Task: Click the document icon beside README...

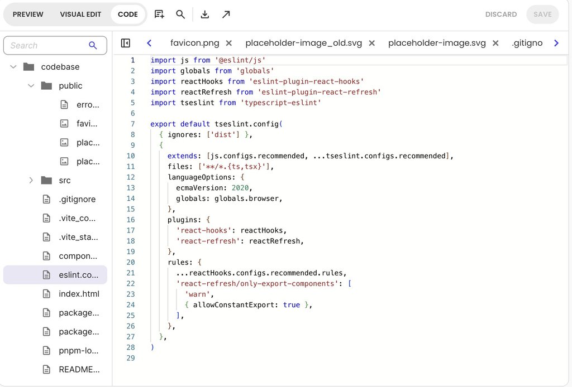Action: pos(46,370)
